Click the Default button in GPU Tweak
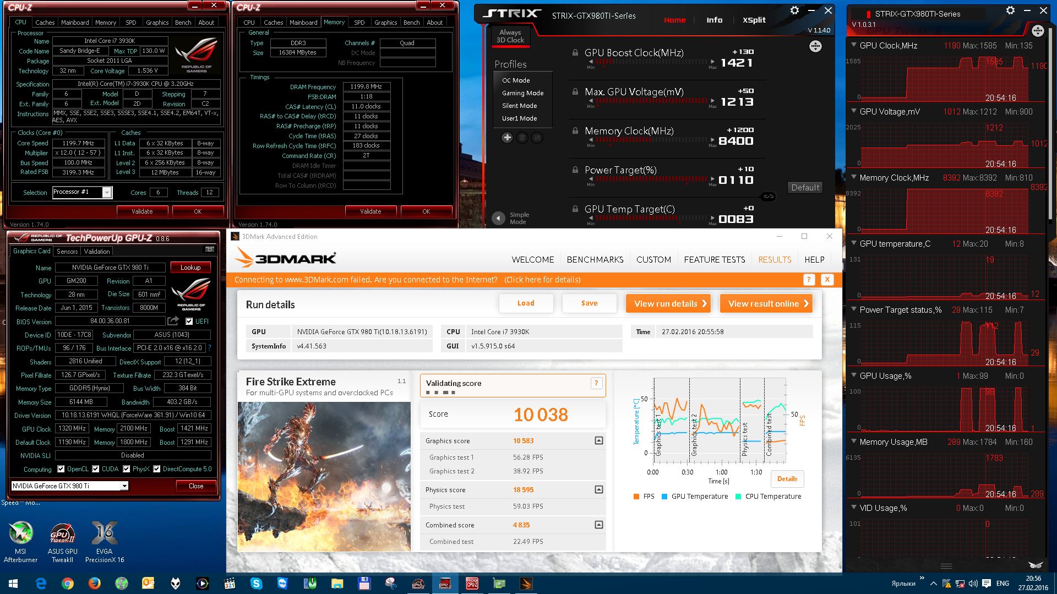This screenshot has height=594, width=1057. [x=805, y=188]
